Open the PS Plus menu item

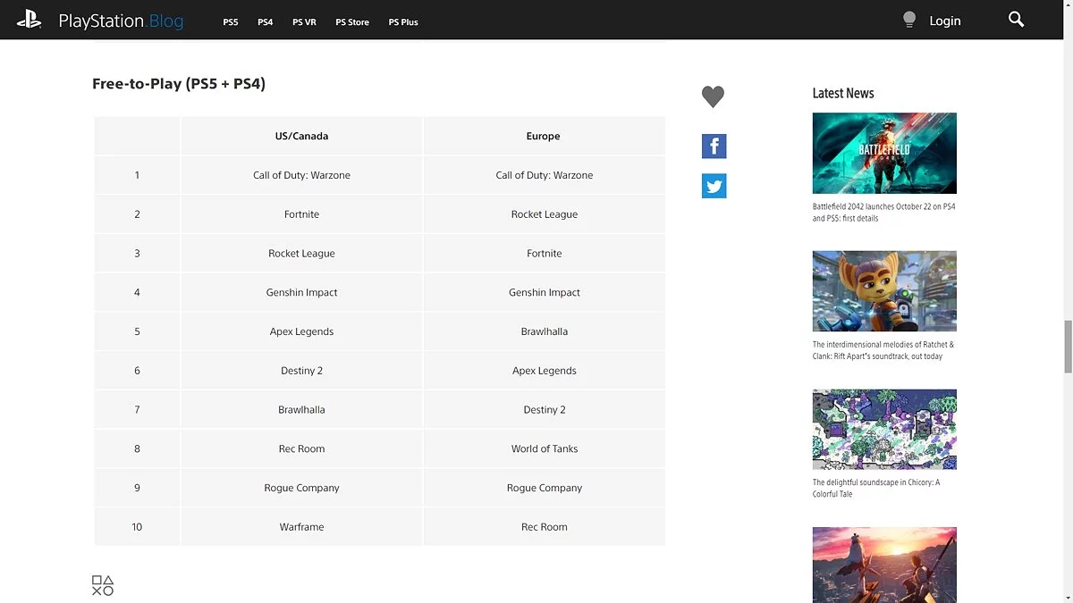[x=403, y=21]
